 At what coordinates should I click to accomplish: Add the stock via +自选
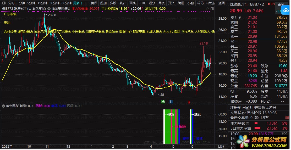210,3
